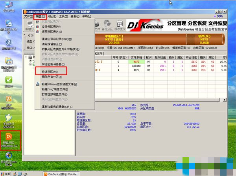Viewport: 236px width, 176px height.
Task: Choose 新建VMWare虚拟硬盘文件
Action: (59, 84)
